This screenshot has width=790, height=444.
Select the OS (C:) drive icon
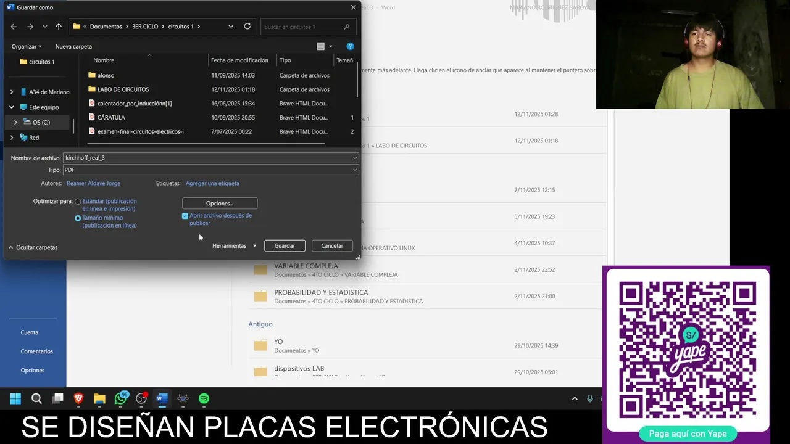tap(27, 122)
